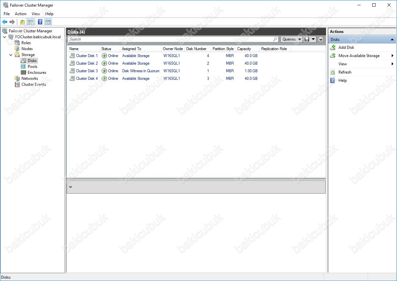The width and height of the screenshot is (397, 281).
Task: Click the search magnifier icon
Action: (275, 39)
